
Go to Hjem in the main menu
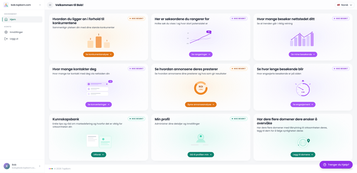pyautogui.click(x=22, y=19)
